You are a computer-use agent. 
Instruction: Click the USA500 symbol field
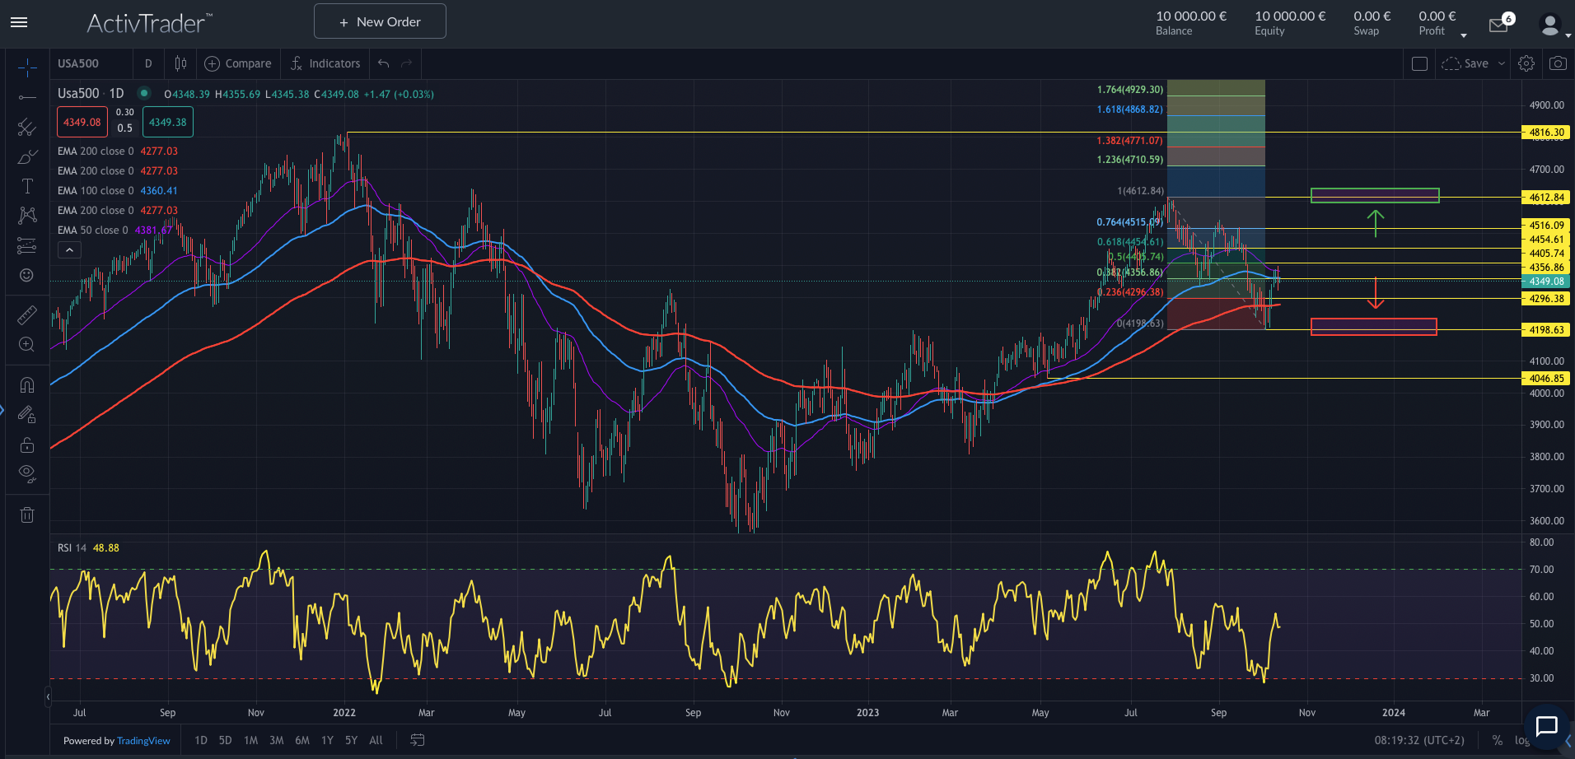click(77, 63)
